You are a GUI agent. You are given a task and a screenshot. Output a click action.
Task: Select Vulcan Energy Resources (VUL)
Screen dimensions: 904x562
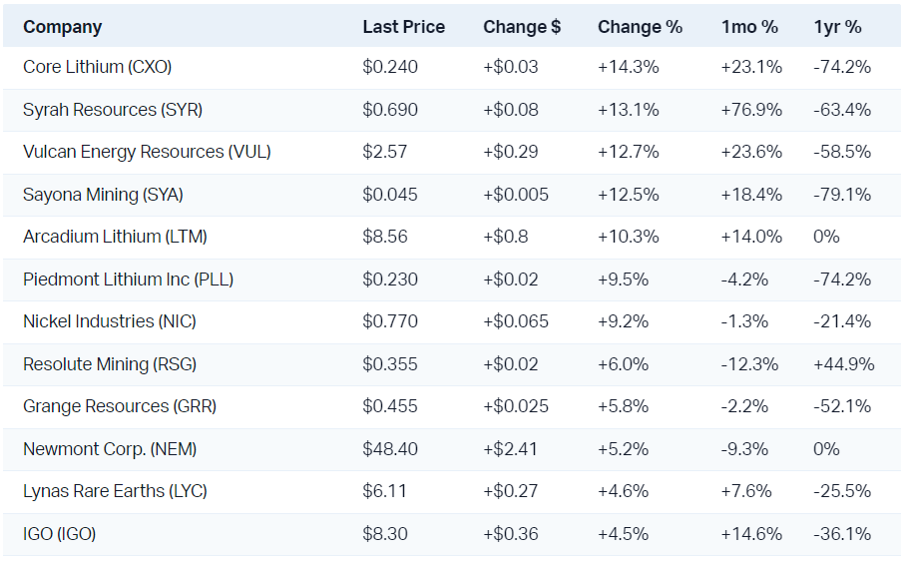point(147,152)
